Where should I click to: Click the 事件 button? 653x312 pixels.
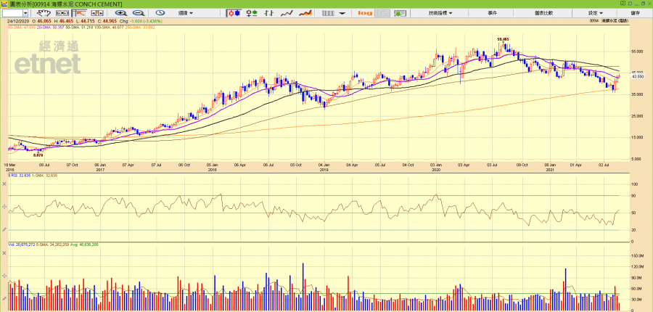493,13
